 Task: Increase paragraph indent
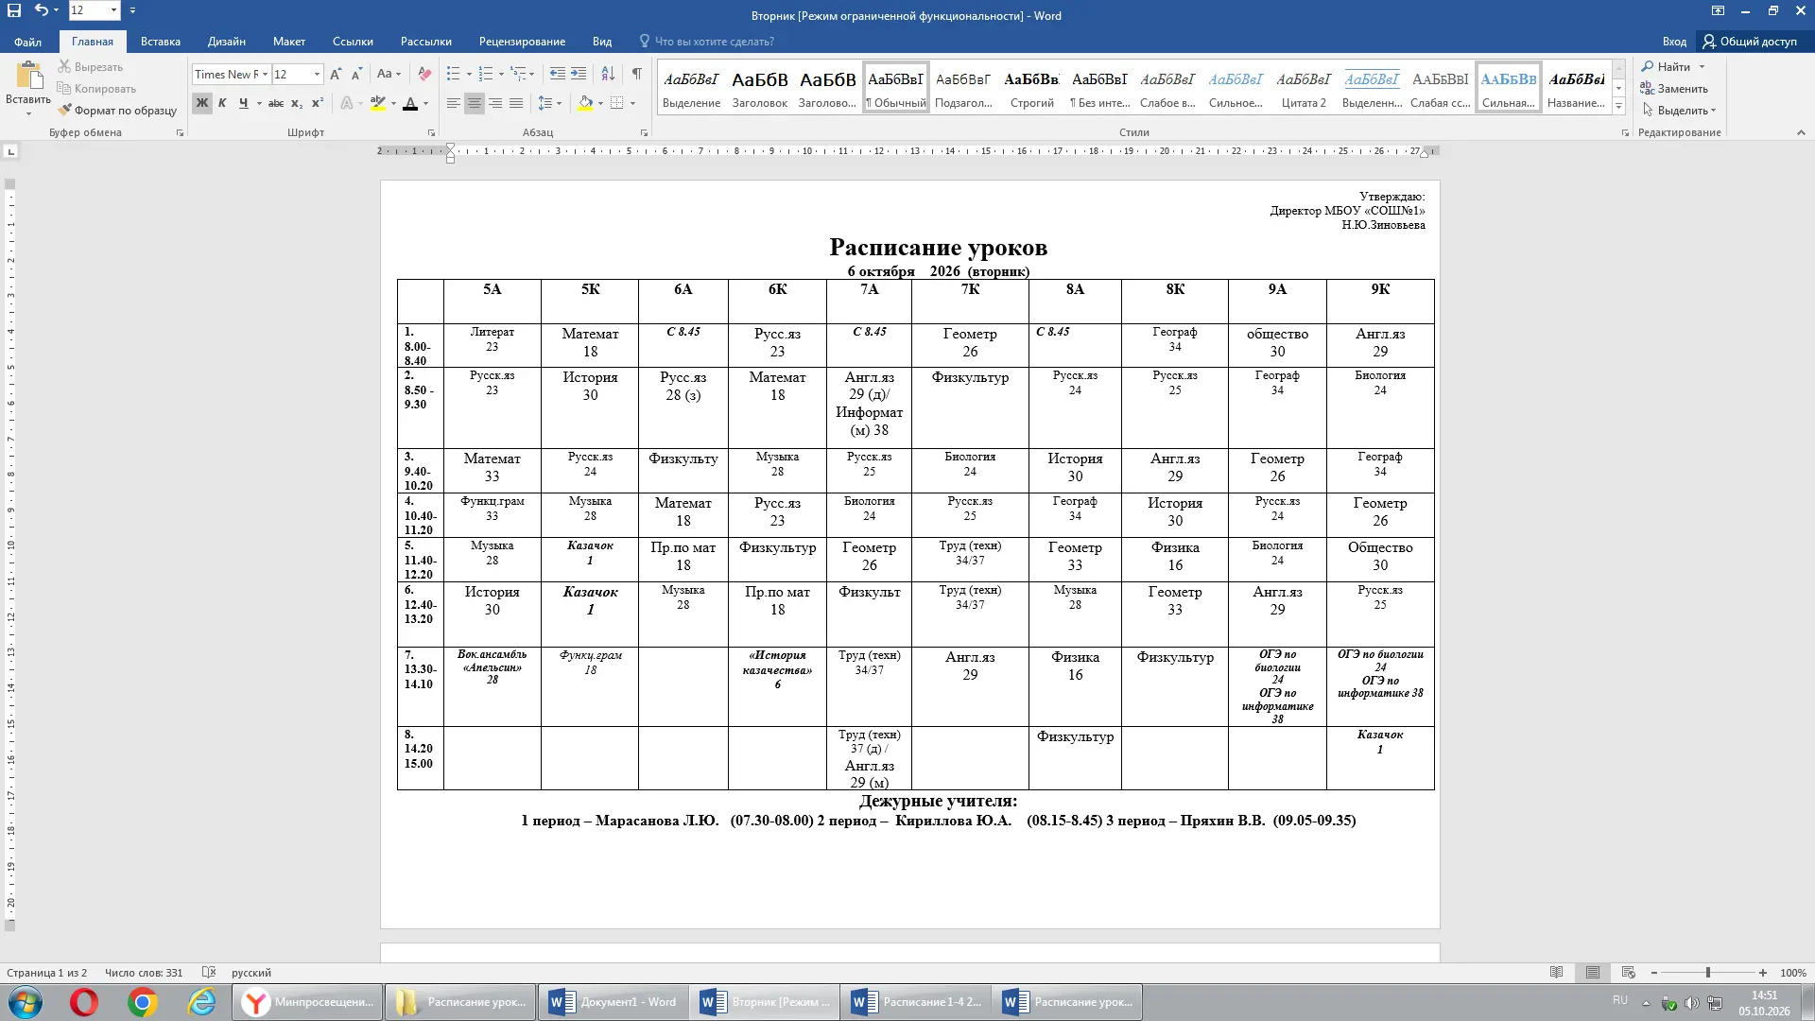tap(579, 74)
